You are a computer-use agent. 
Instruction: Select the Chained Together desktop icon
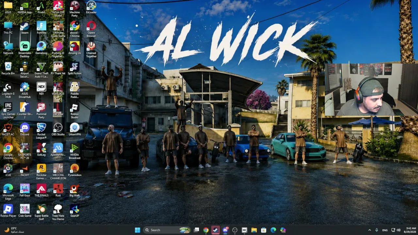click(91, 50)
